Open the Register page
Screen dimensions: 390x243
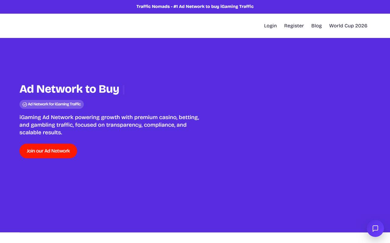tap(294, 26)
